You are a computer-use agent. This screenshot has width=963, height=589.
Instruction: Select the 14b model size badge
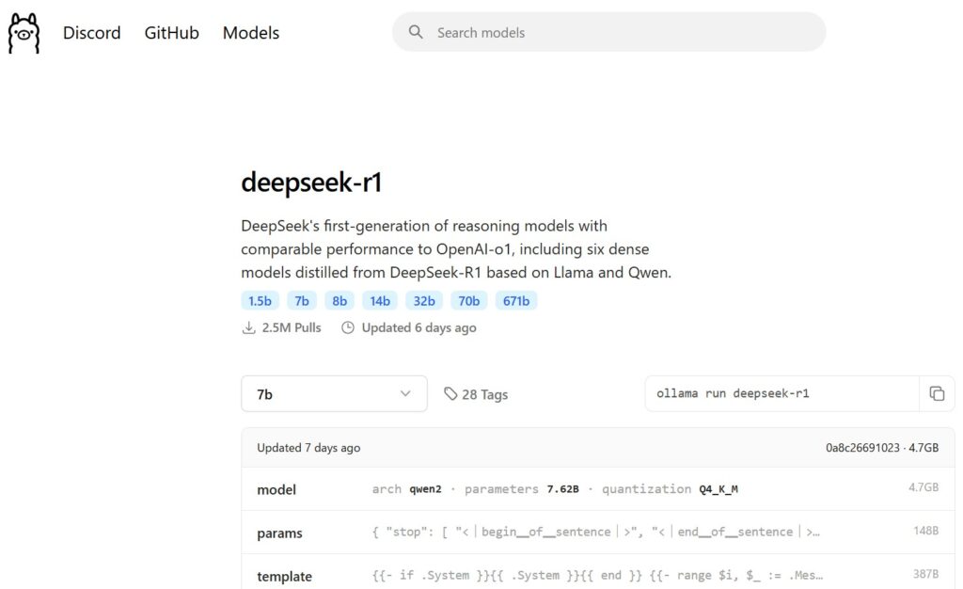pos(379,300)
